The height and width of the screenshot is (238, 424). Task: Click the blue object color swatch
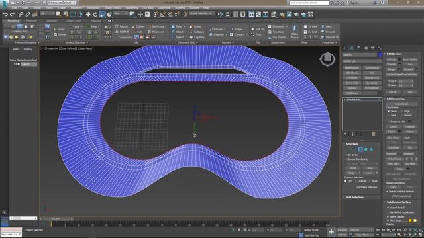pyautogui.click(x=380, y=55)
